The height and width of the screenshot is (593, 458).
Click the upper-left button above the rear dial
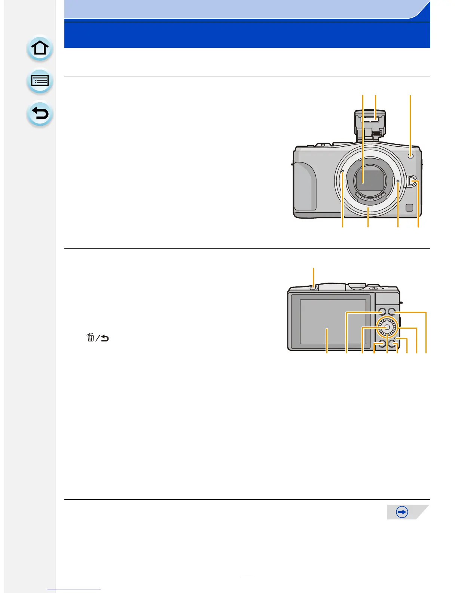point(382,311)
